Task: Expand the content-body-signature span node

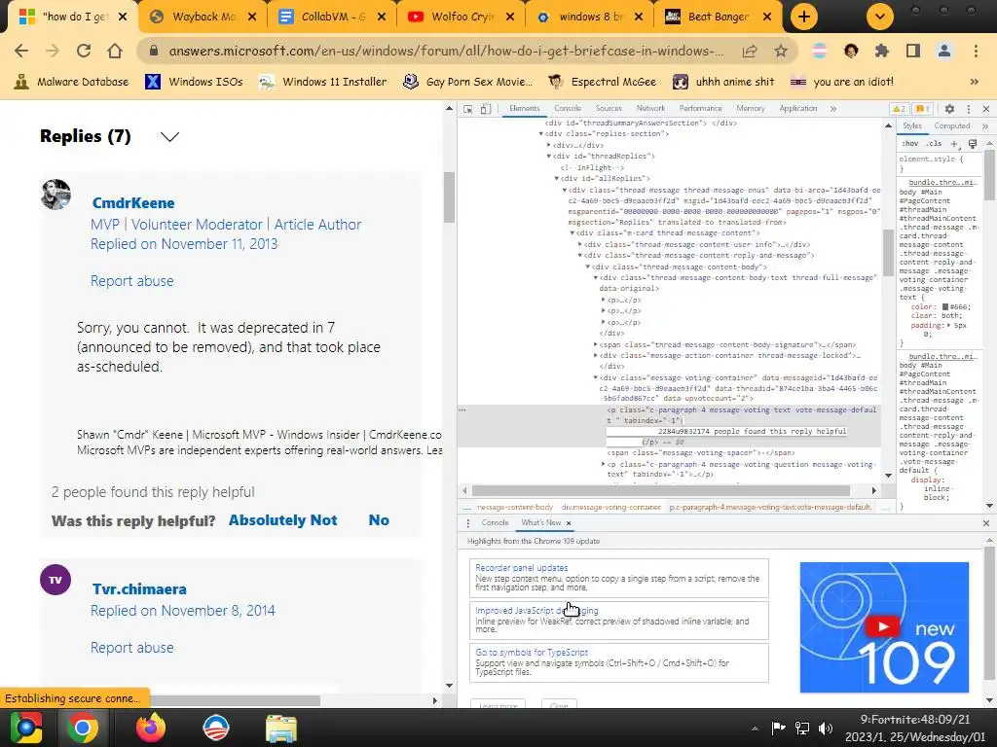Action: pyautogui.click(x=595, y=345)
